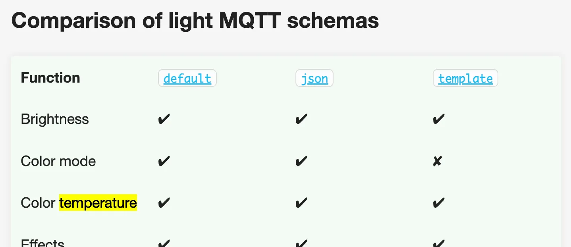
Task: Click the Brightness checkmark under json column
Action: [301, 119]
